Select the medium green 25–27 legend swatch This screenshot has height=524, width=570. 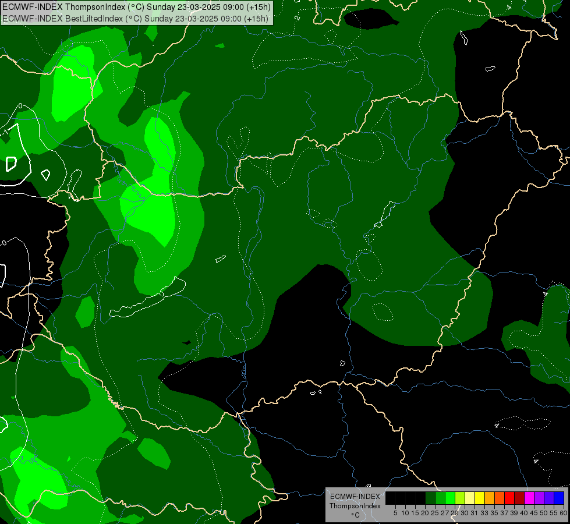(x=440, y=498)
